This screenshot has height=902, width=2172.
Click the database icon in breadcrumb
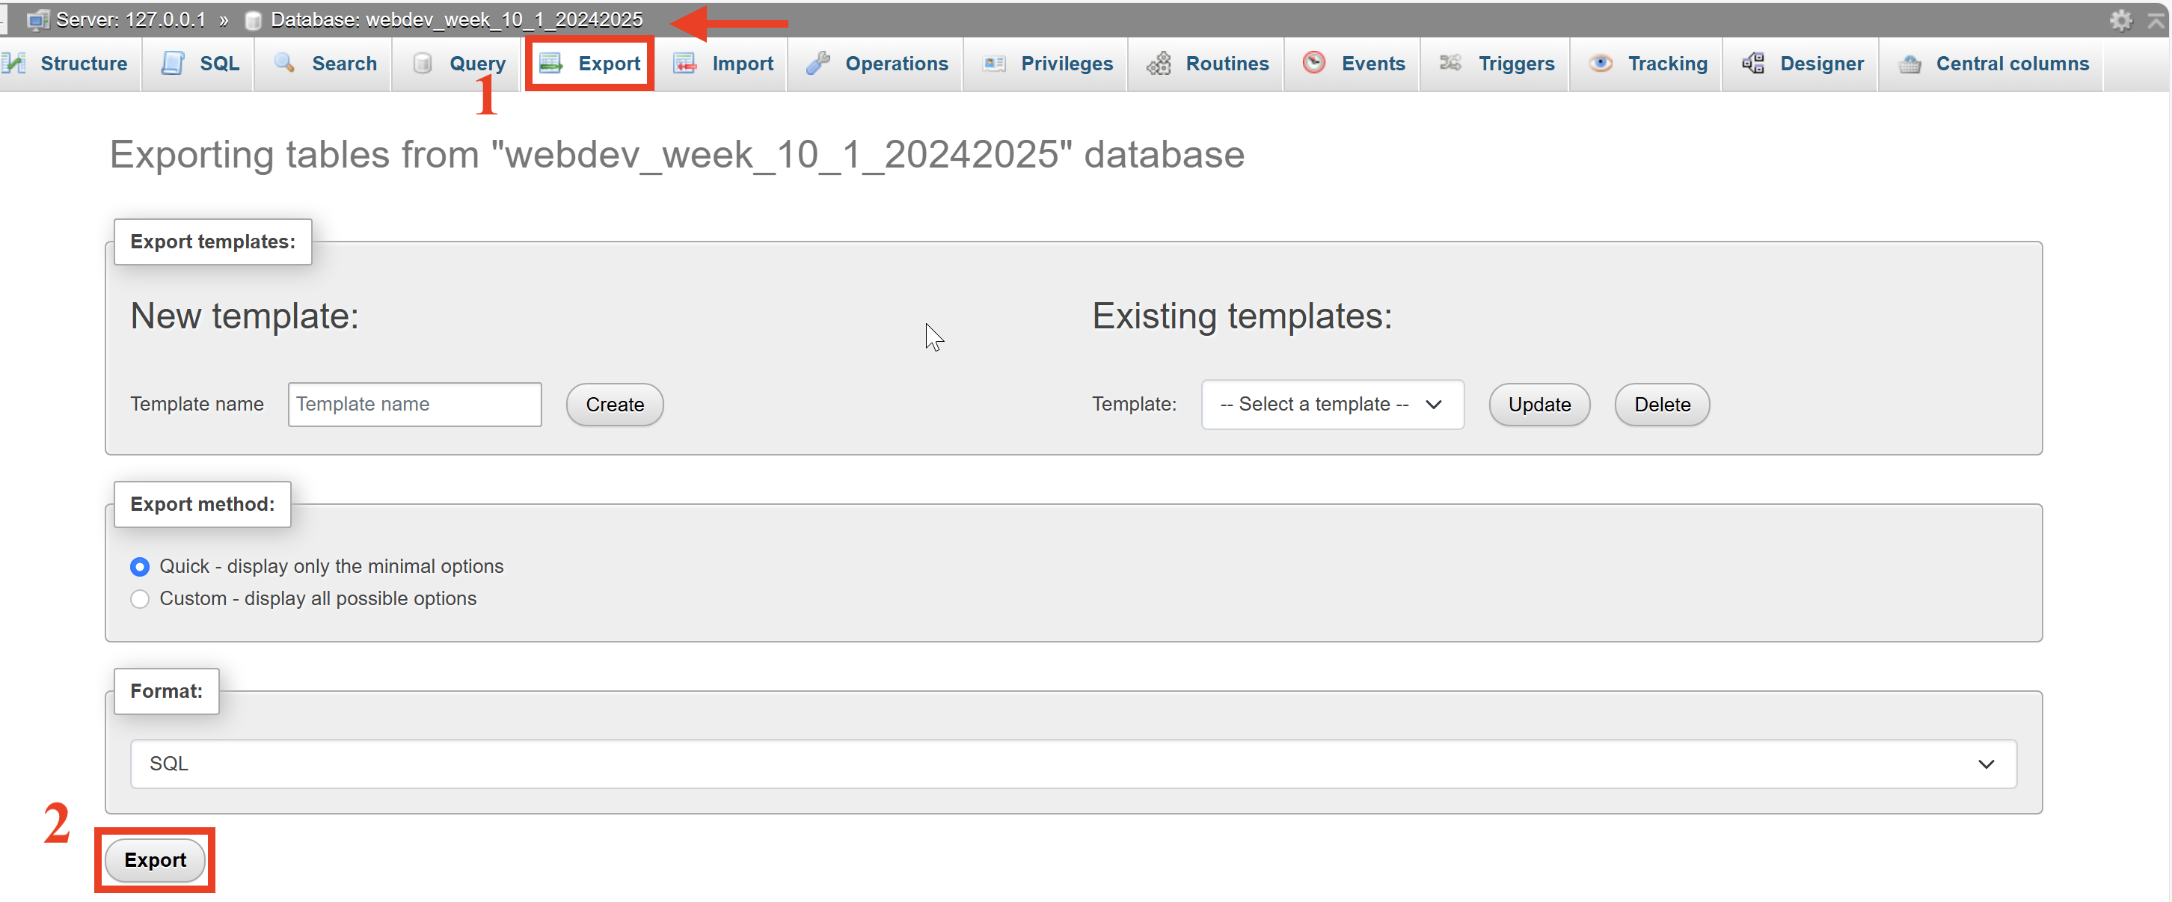tap(252, 21)
